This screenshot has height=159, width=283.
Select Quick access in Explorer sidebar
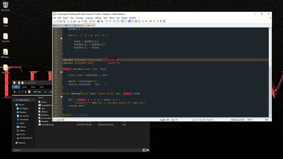[x=23, y=100]
